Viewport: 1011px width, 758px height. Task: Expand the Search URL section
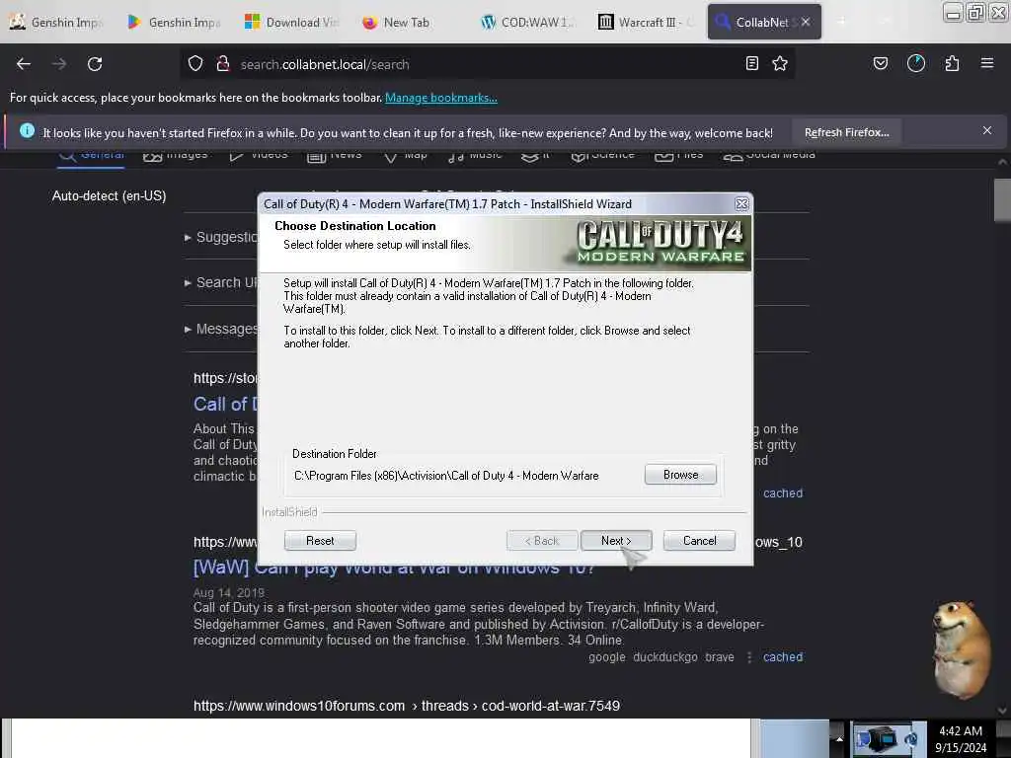point(221,282)
